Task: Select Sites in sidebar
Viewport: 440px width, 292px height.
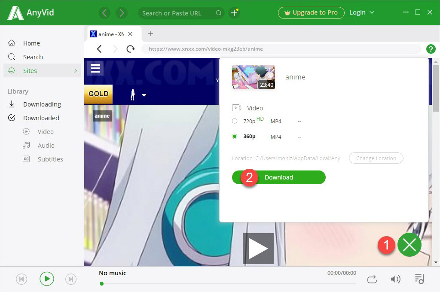Action: pos(42,71)
